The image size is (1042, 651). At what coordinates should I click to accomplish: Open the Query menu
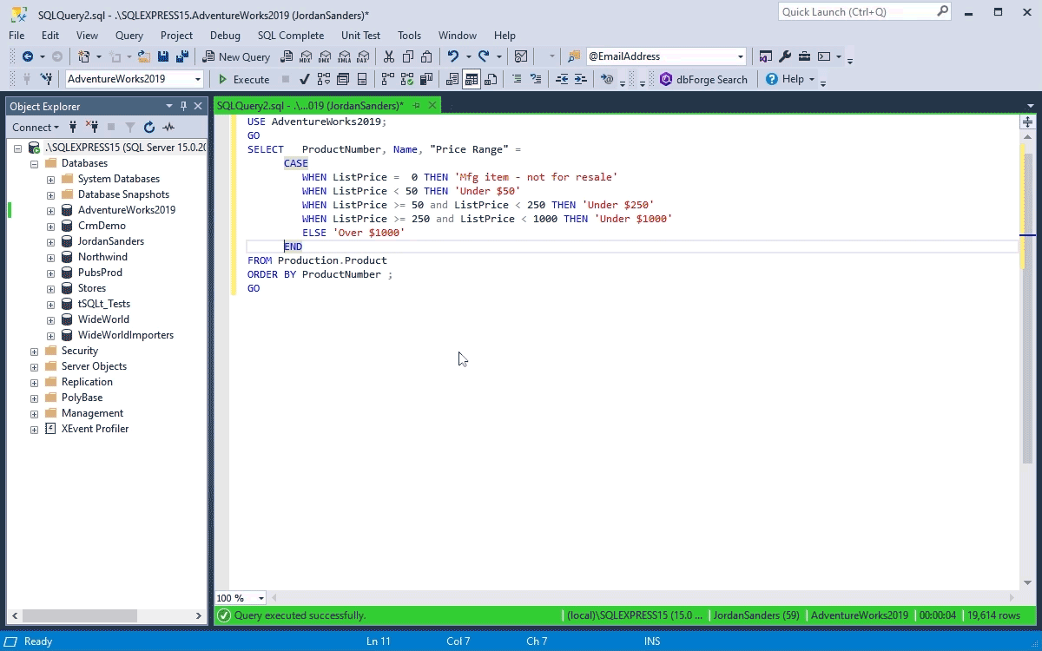[129, 36]
